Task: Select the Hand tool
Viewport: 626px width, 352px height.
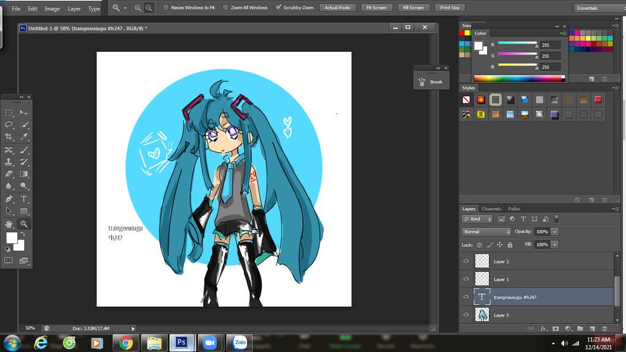Action: 9,224
